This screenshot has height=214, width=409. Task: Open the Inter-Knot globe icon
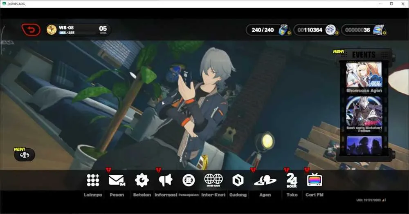tap(213, 180)
